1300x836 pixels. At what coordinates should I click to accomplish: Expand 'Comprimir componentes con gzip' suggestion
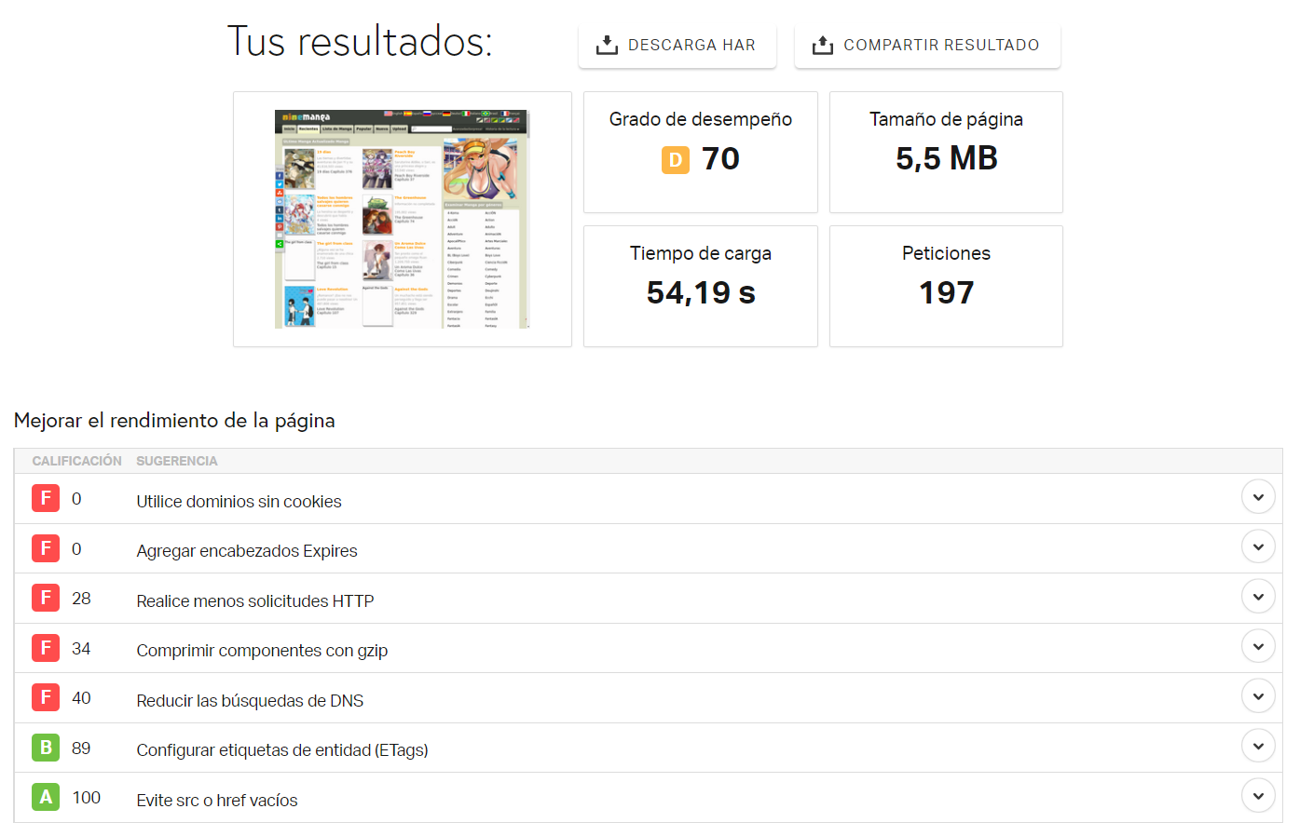pyautogui.click(x=1257, y=646)
